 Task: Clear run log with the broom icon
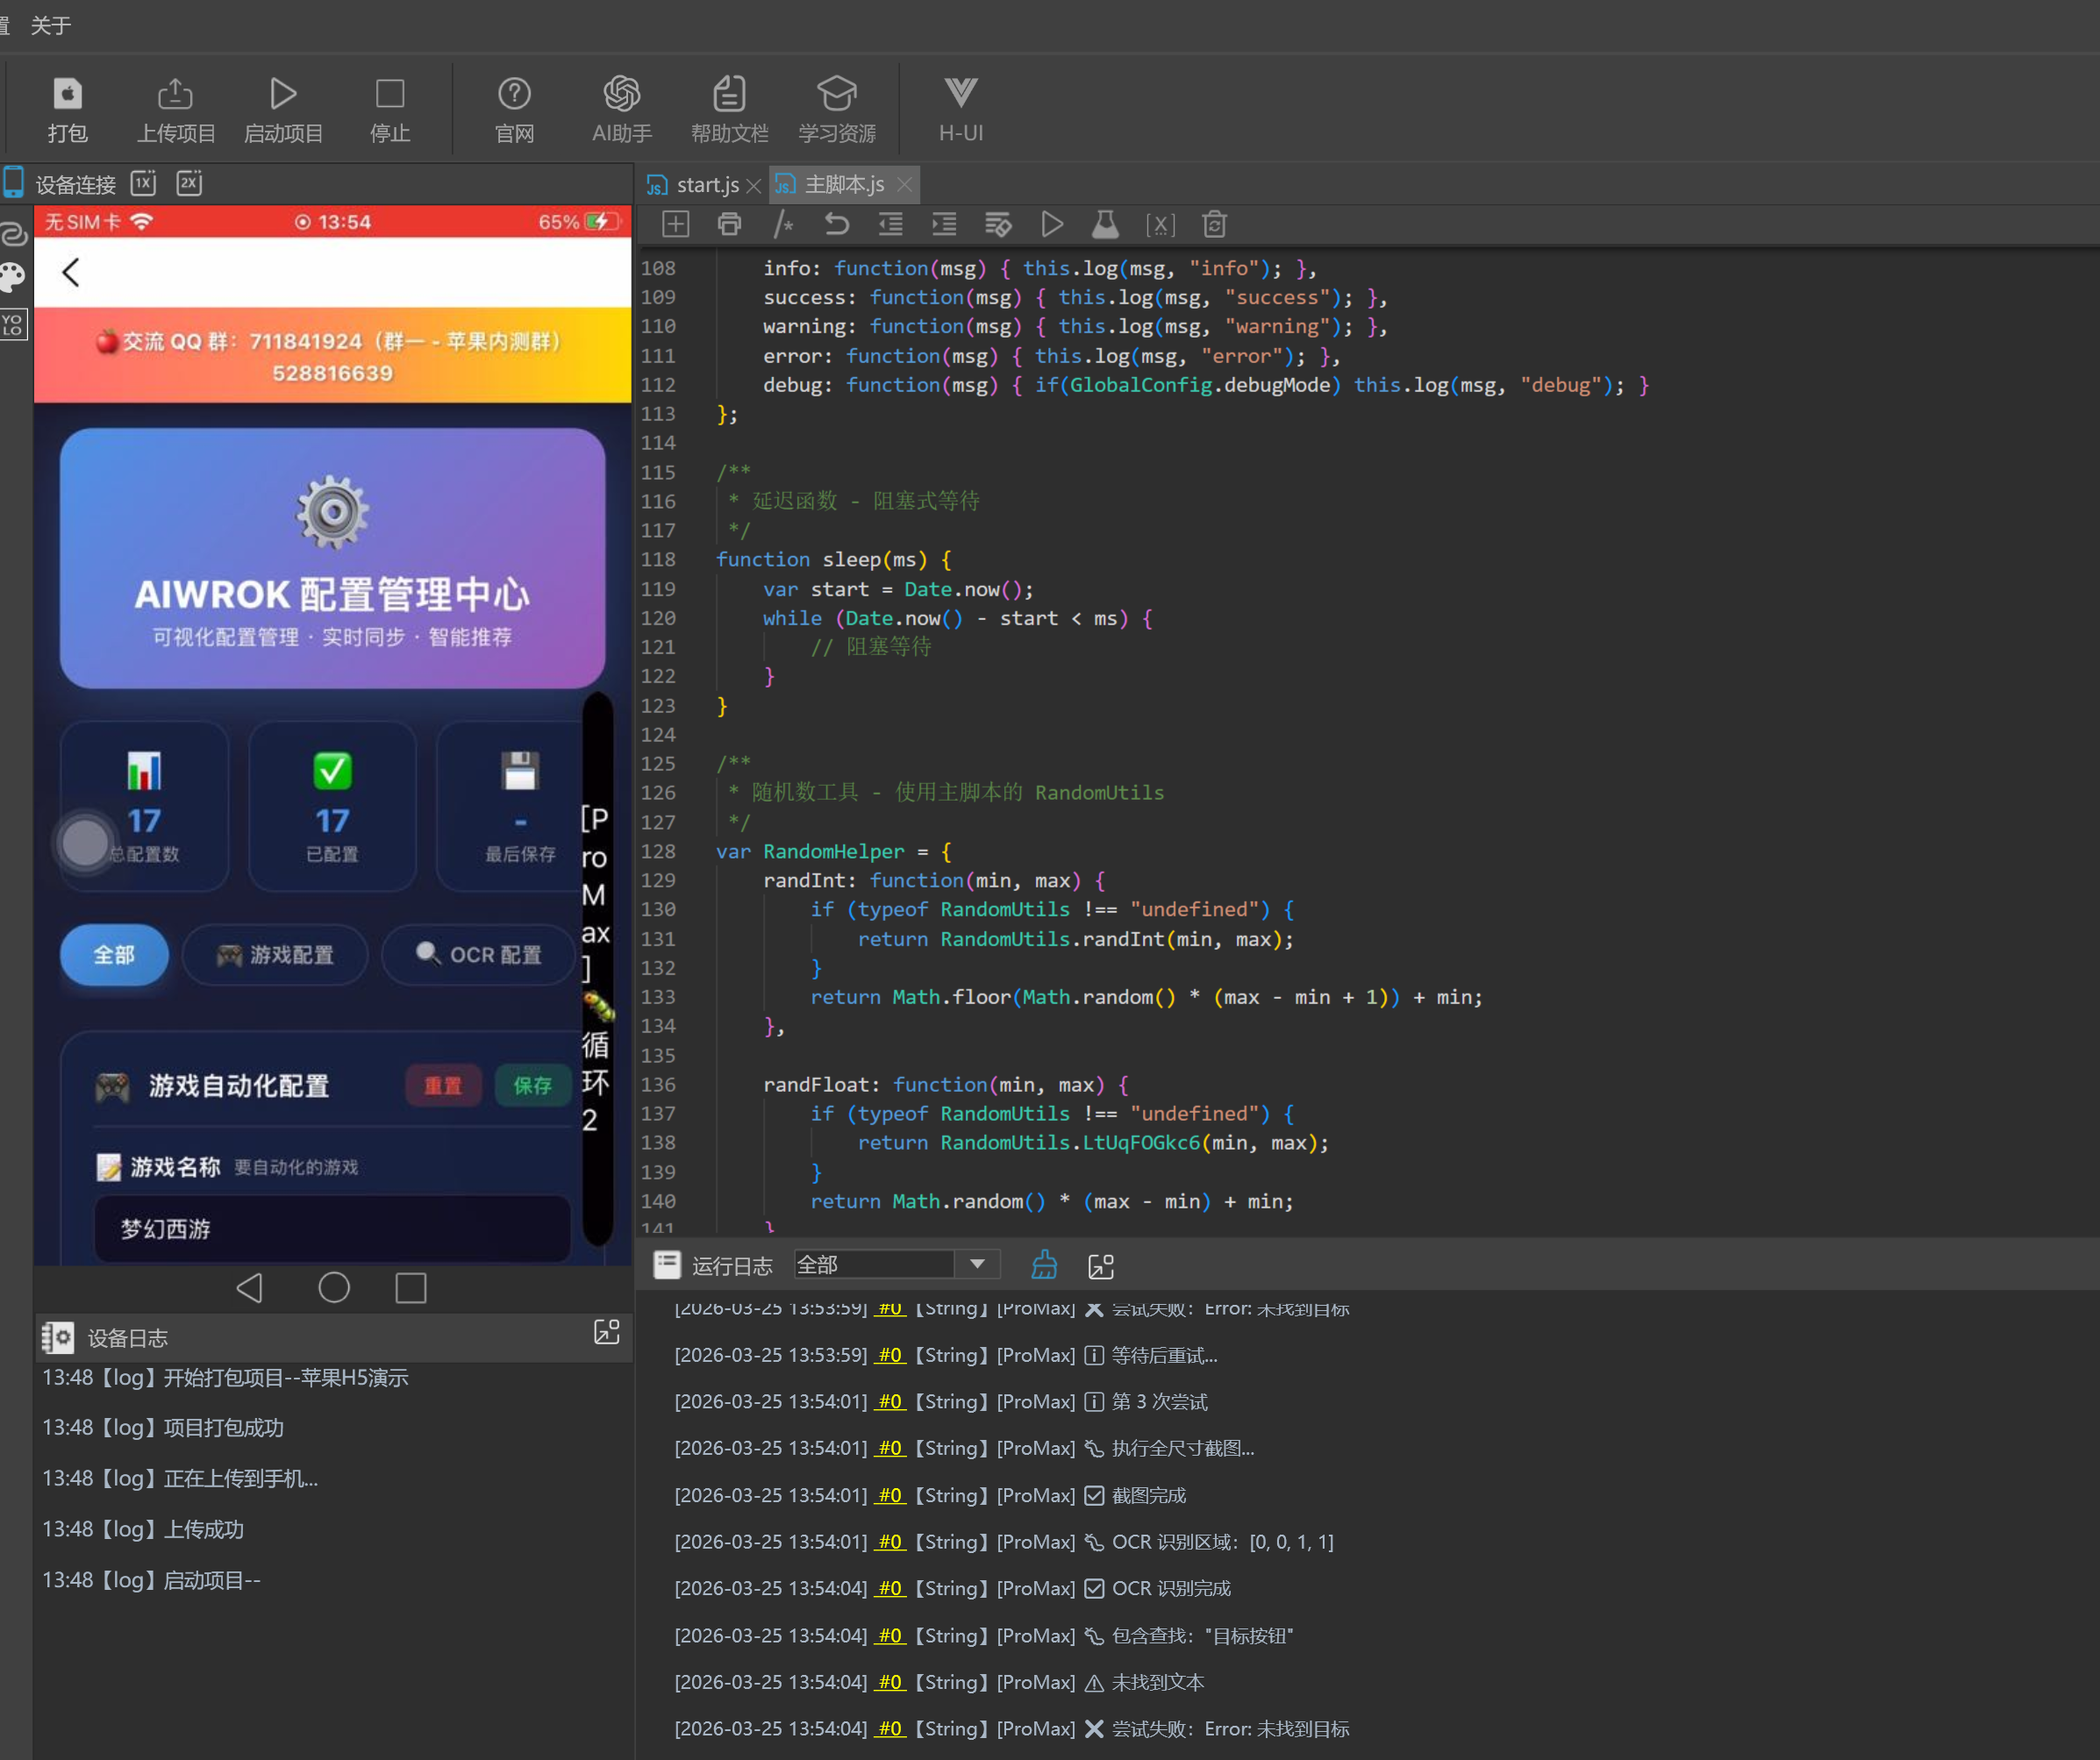[x=1043, y=1265]
